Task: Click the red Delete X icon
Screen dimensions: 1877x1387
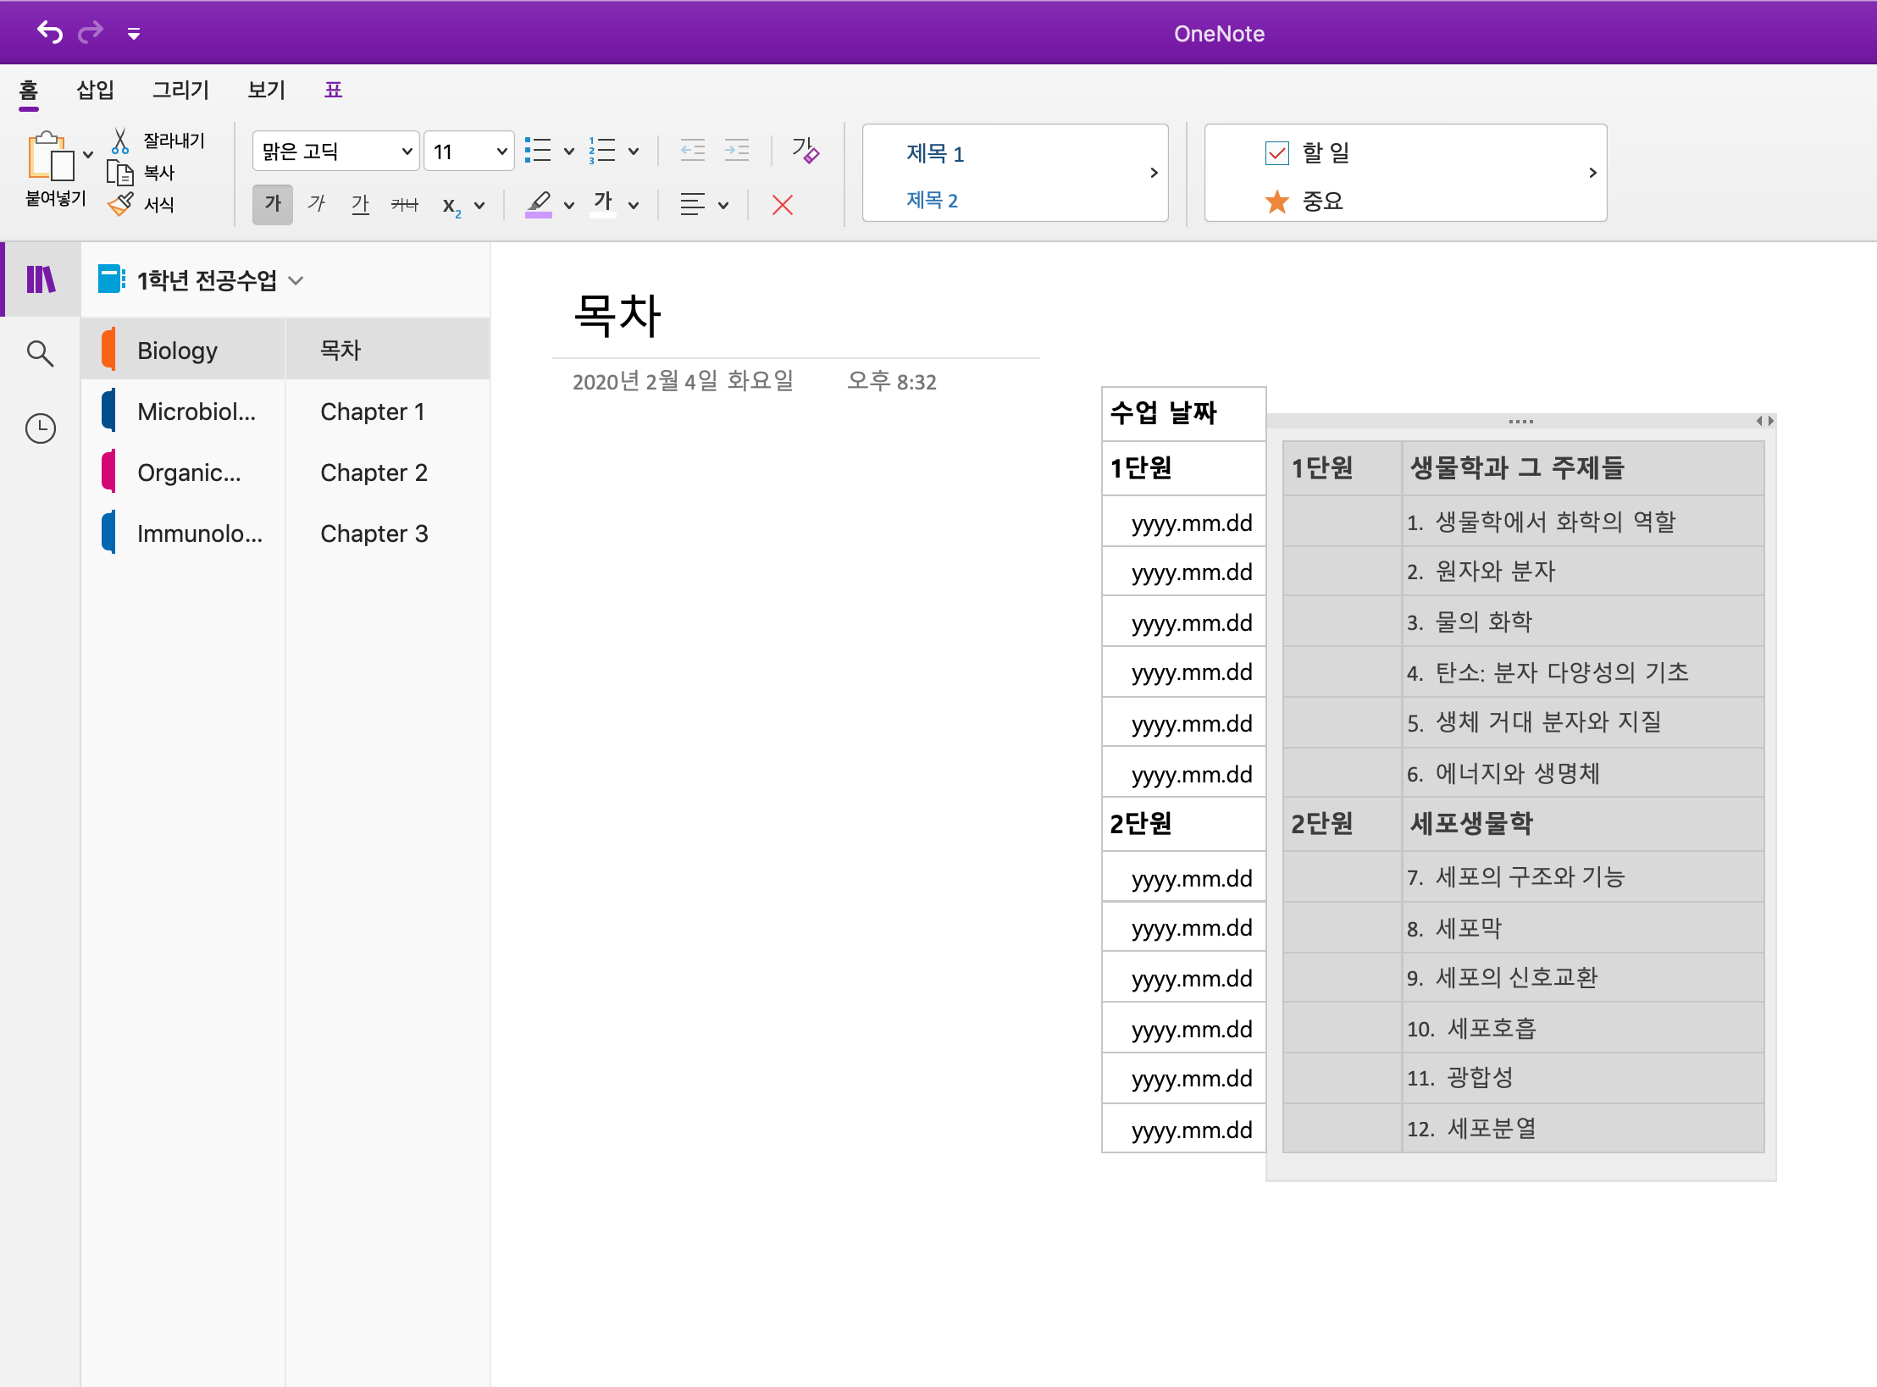Action: [x=782, y=205]
